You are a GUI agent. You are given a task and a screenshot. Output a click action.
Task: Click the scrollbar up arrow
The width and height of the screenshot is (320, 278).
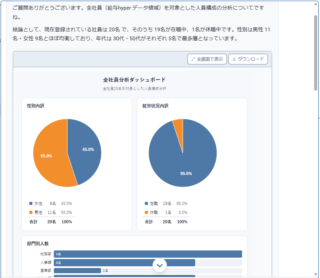click(x=316, y=4)
